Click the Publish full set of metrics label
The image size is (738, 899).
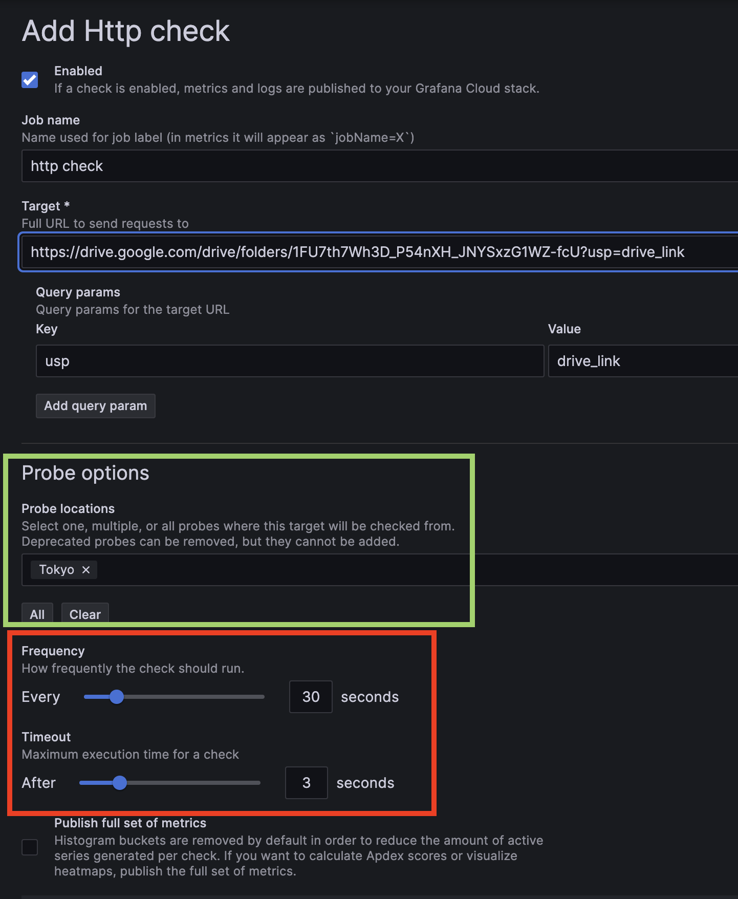click(x=130, y=823)
